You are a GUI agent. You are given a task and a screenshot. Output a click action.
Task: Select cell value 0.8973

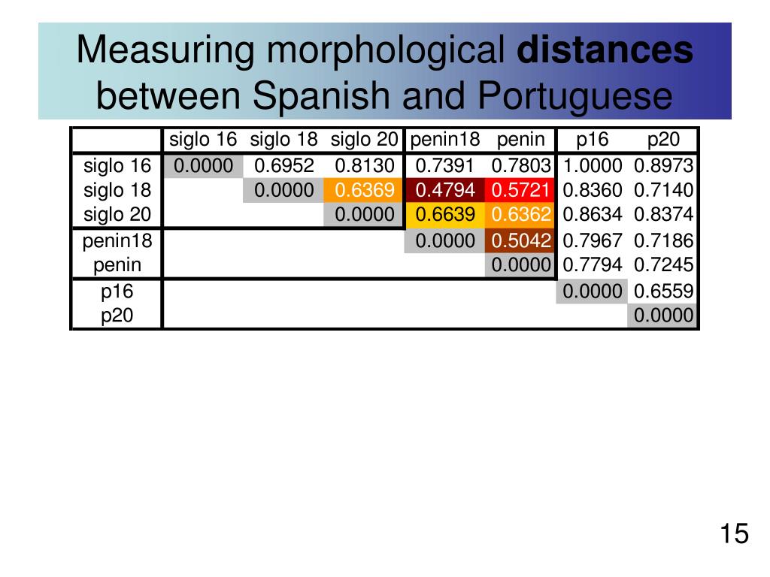[663, 166]
